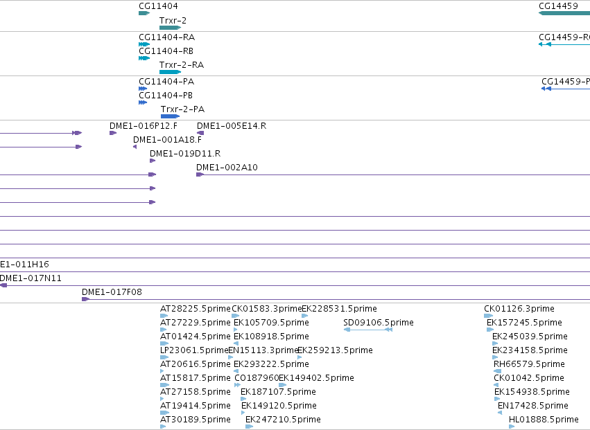590x430 pixels.
Task: Click the DME1-005E14.R clone arrow
Action: coord(200,133)
